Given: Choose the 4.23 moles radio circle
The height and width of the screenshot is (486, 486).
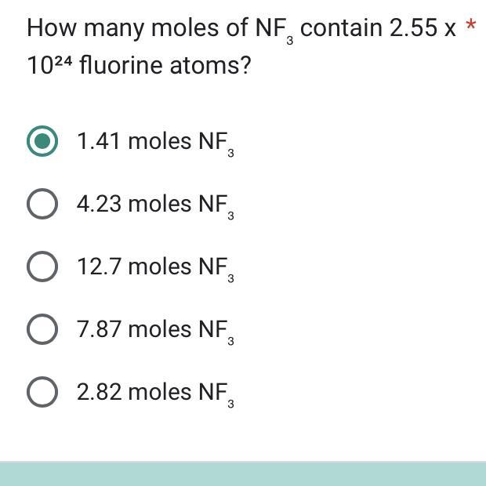Looking at the screenshot, I should (x=42, y=205).
